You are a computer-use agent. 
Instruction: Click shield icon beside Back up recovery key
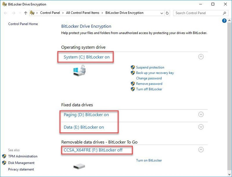(133, 73)
